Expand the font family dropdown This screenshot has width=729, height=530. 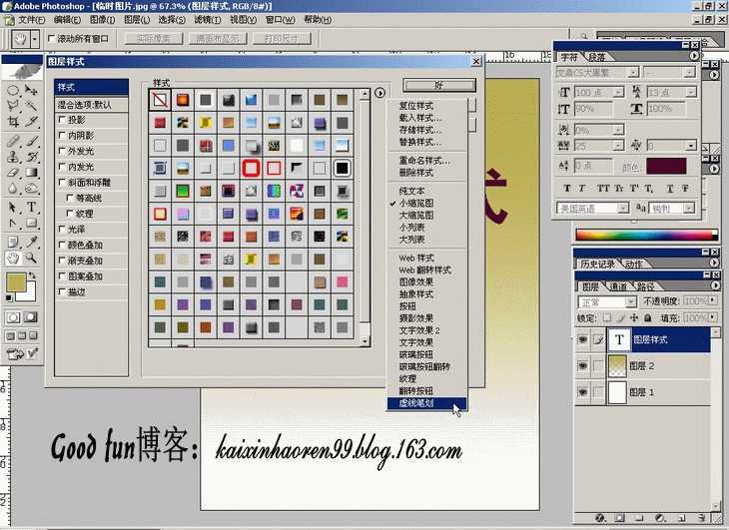pos(597,73)
